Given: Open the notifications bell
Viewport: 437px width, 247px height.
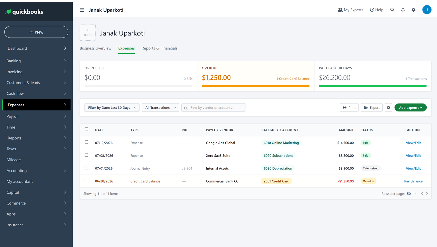Looking at the screenshot, I should coord(403,10).
